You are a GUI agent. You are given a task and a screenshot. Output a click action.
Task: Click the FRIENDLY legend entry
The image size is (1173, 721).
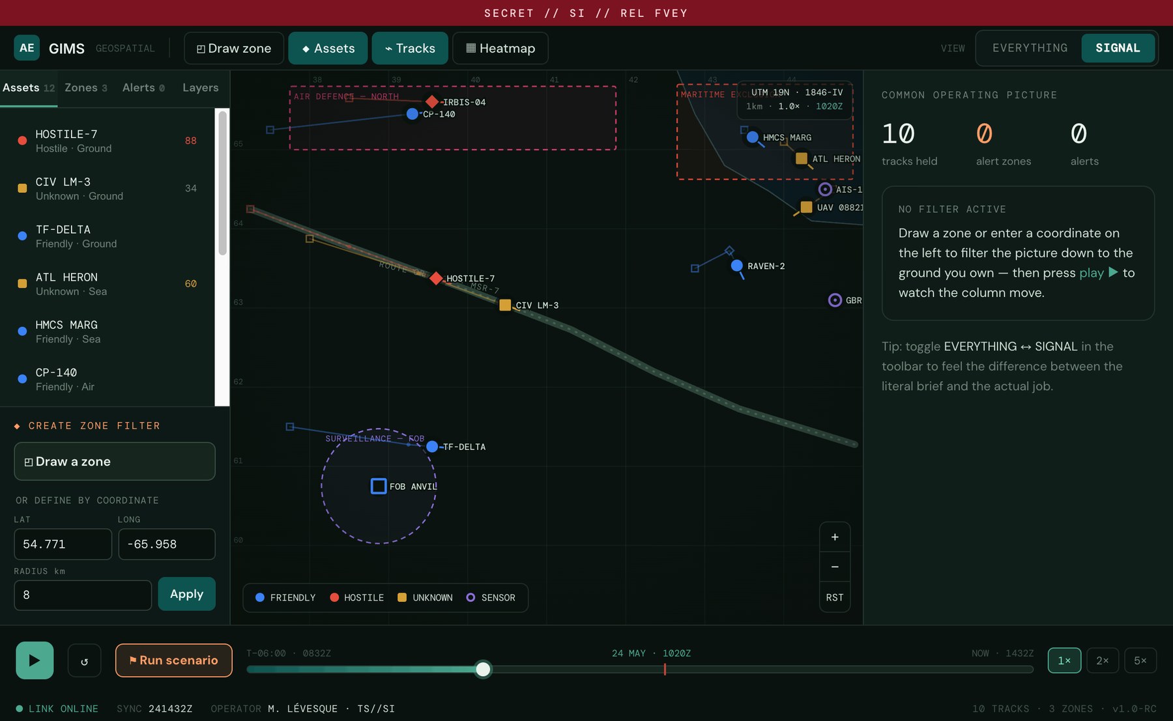coord(285,597)
